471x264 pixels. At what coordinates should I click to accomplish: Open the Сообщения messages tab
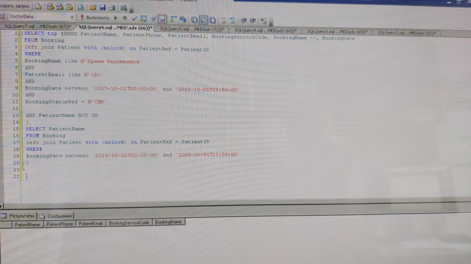(x=56, y=216)
